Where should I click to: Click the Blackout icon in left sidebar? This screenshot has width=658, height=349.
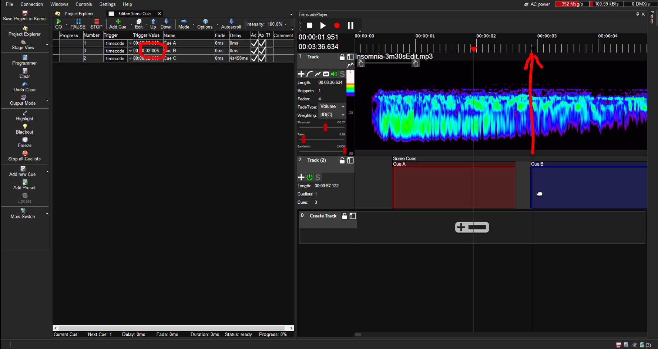click(25, 126)
